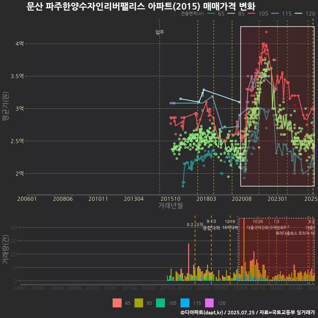Click the highest red data point above 4억

coord(266,32)
